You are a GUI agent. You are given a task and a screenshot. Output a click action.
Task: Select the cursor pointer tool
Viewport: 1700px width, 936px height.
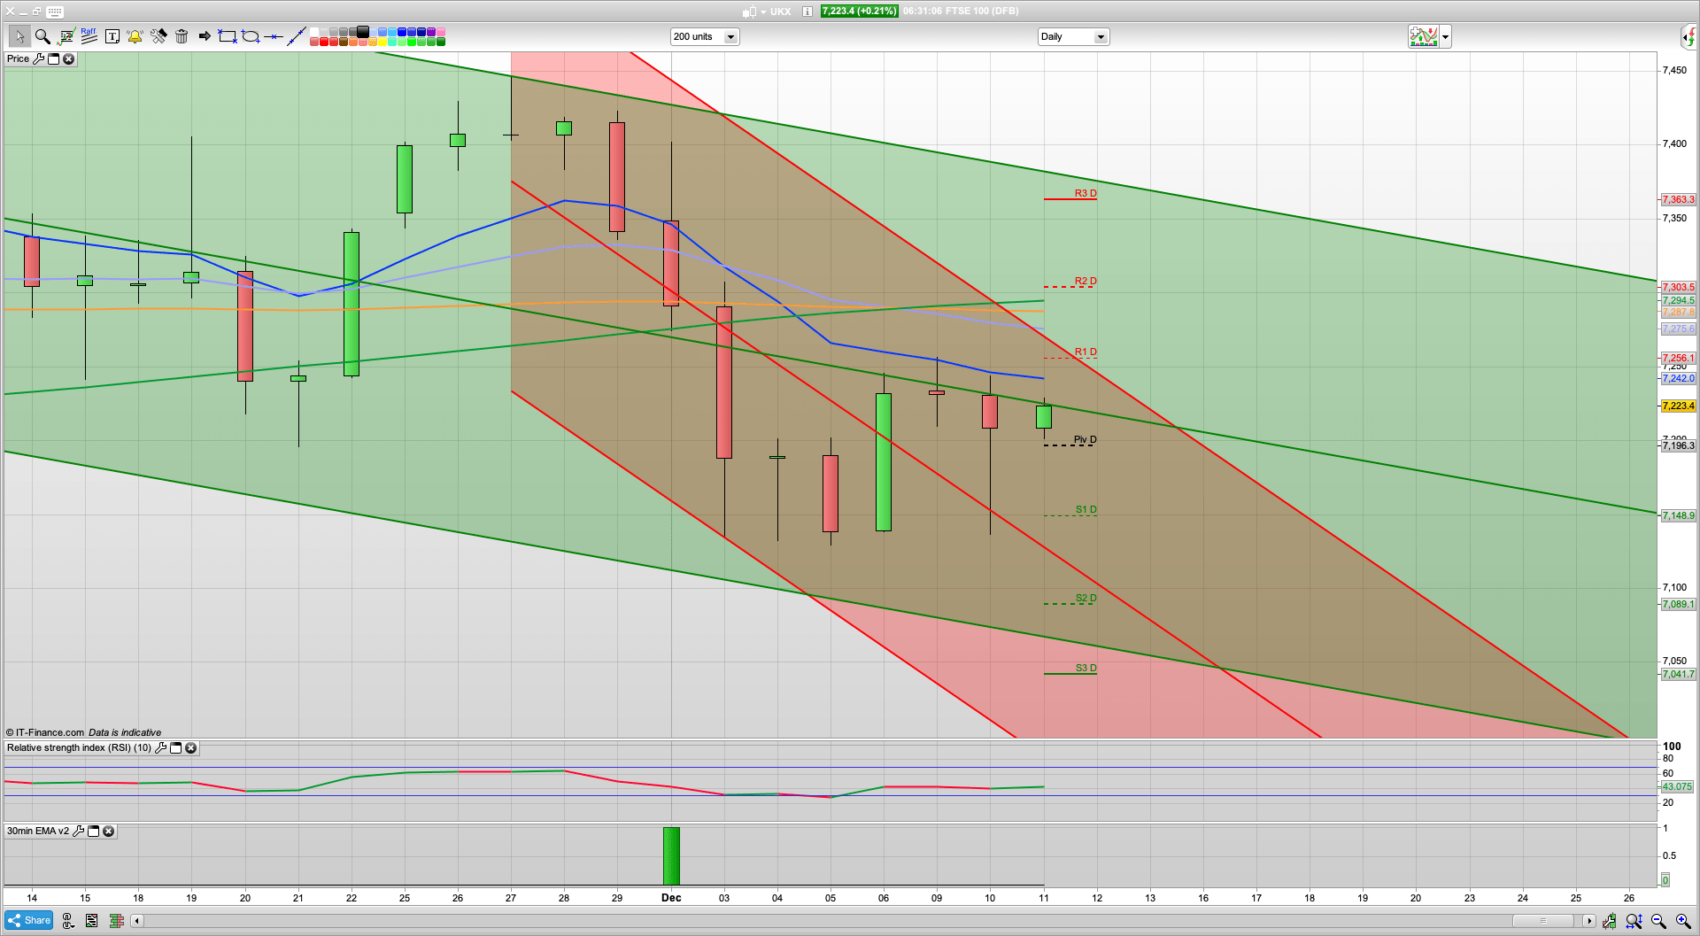(x=19, y=36)
